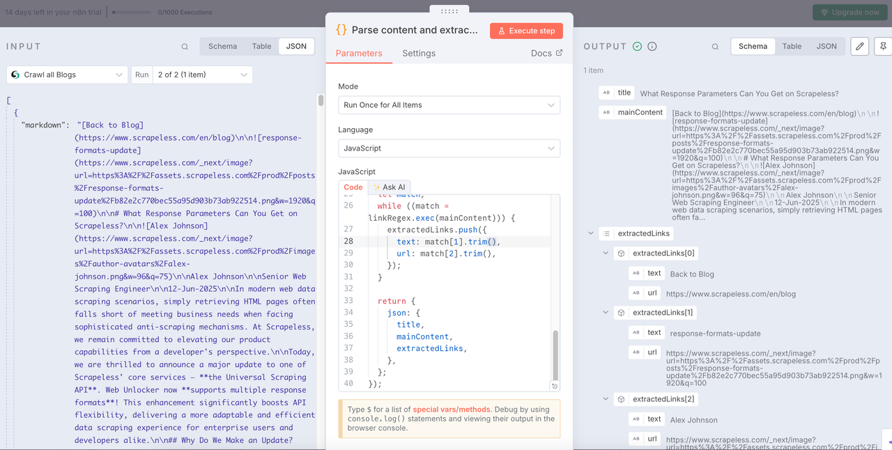The image size is (892, 450).
Task: Click the drag handle atop the node panel
Action: pos(449,11)
